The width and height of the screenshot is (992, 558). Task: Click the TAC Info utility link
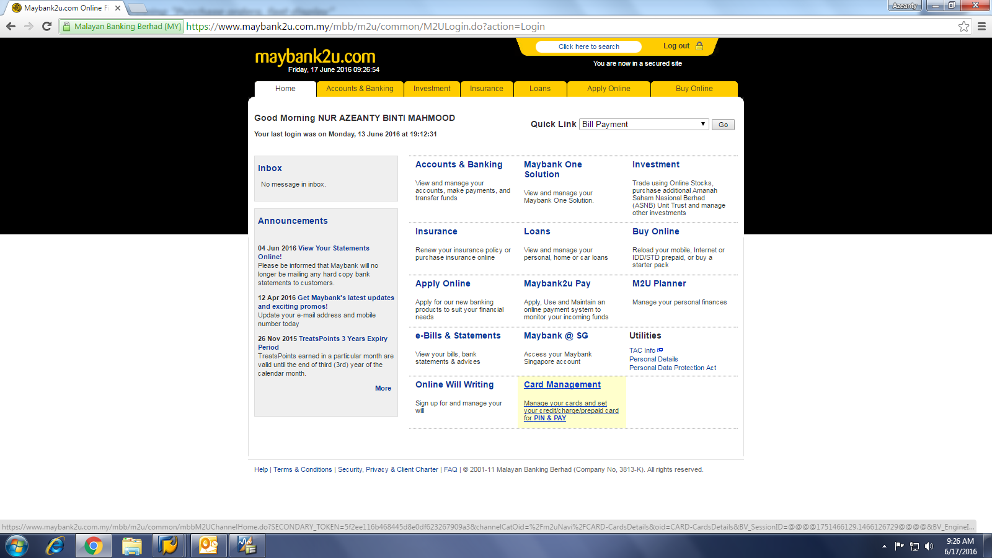click(x=642, y=350)
